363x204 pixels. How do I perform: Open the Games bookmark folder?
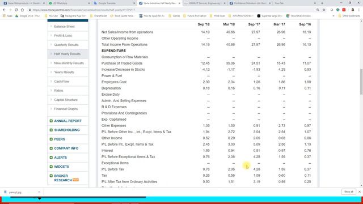tap(174, 16)
